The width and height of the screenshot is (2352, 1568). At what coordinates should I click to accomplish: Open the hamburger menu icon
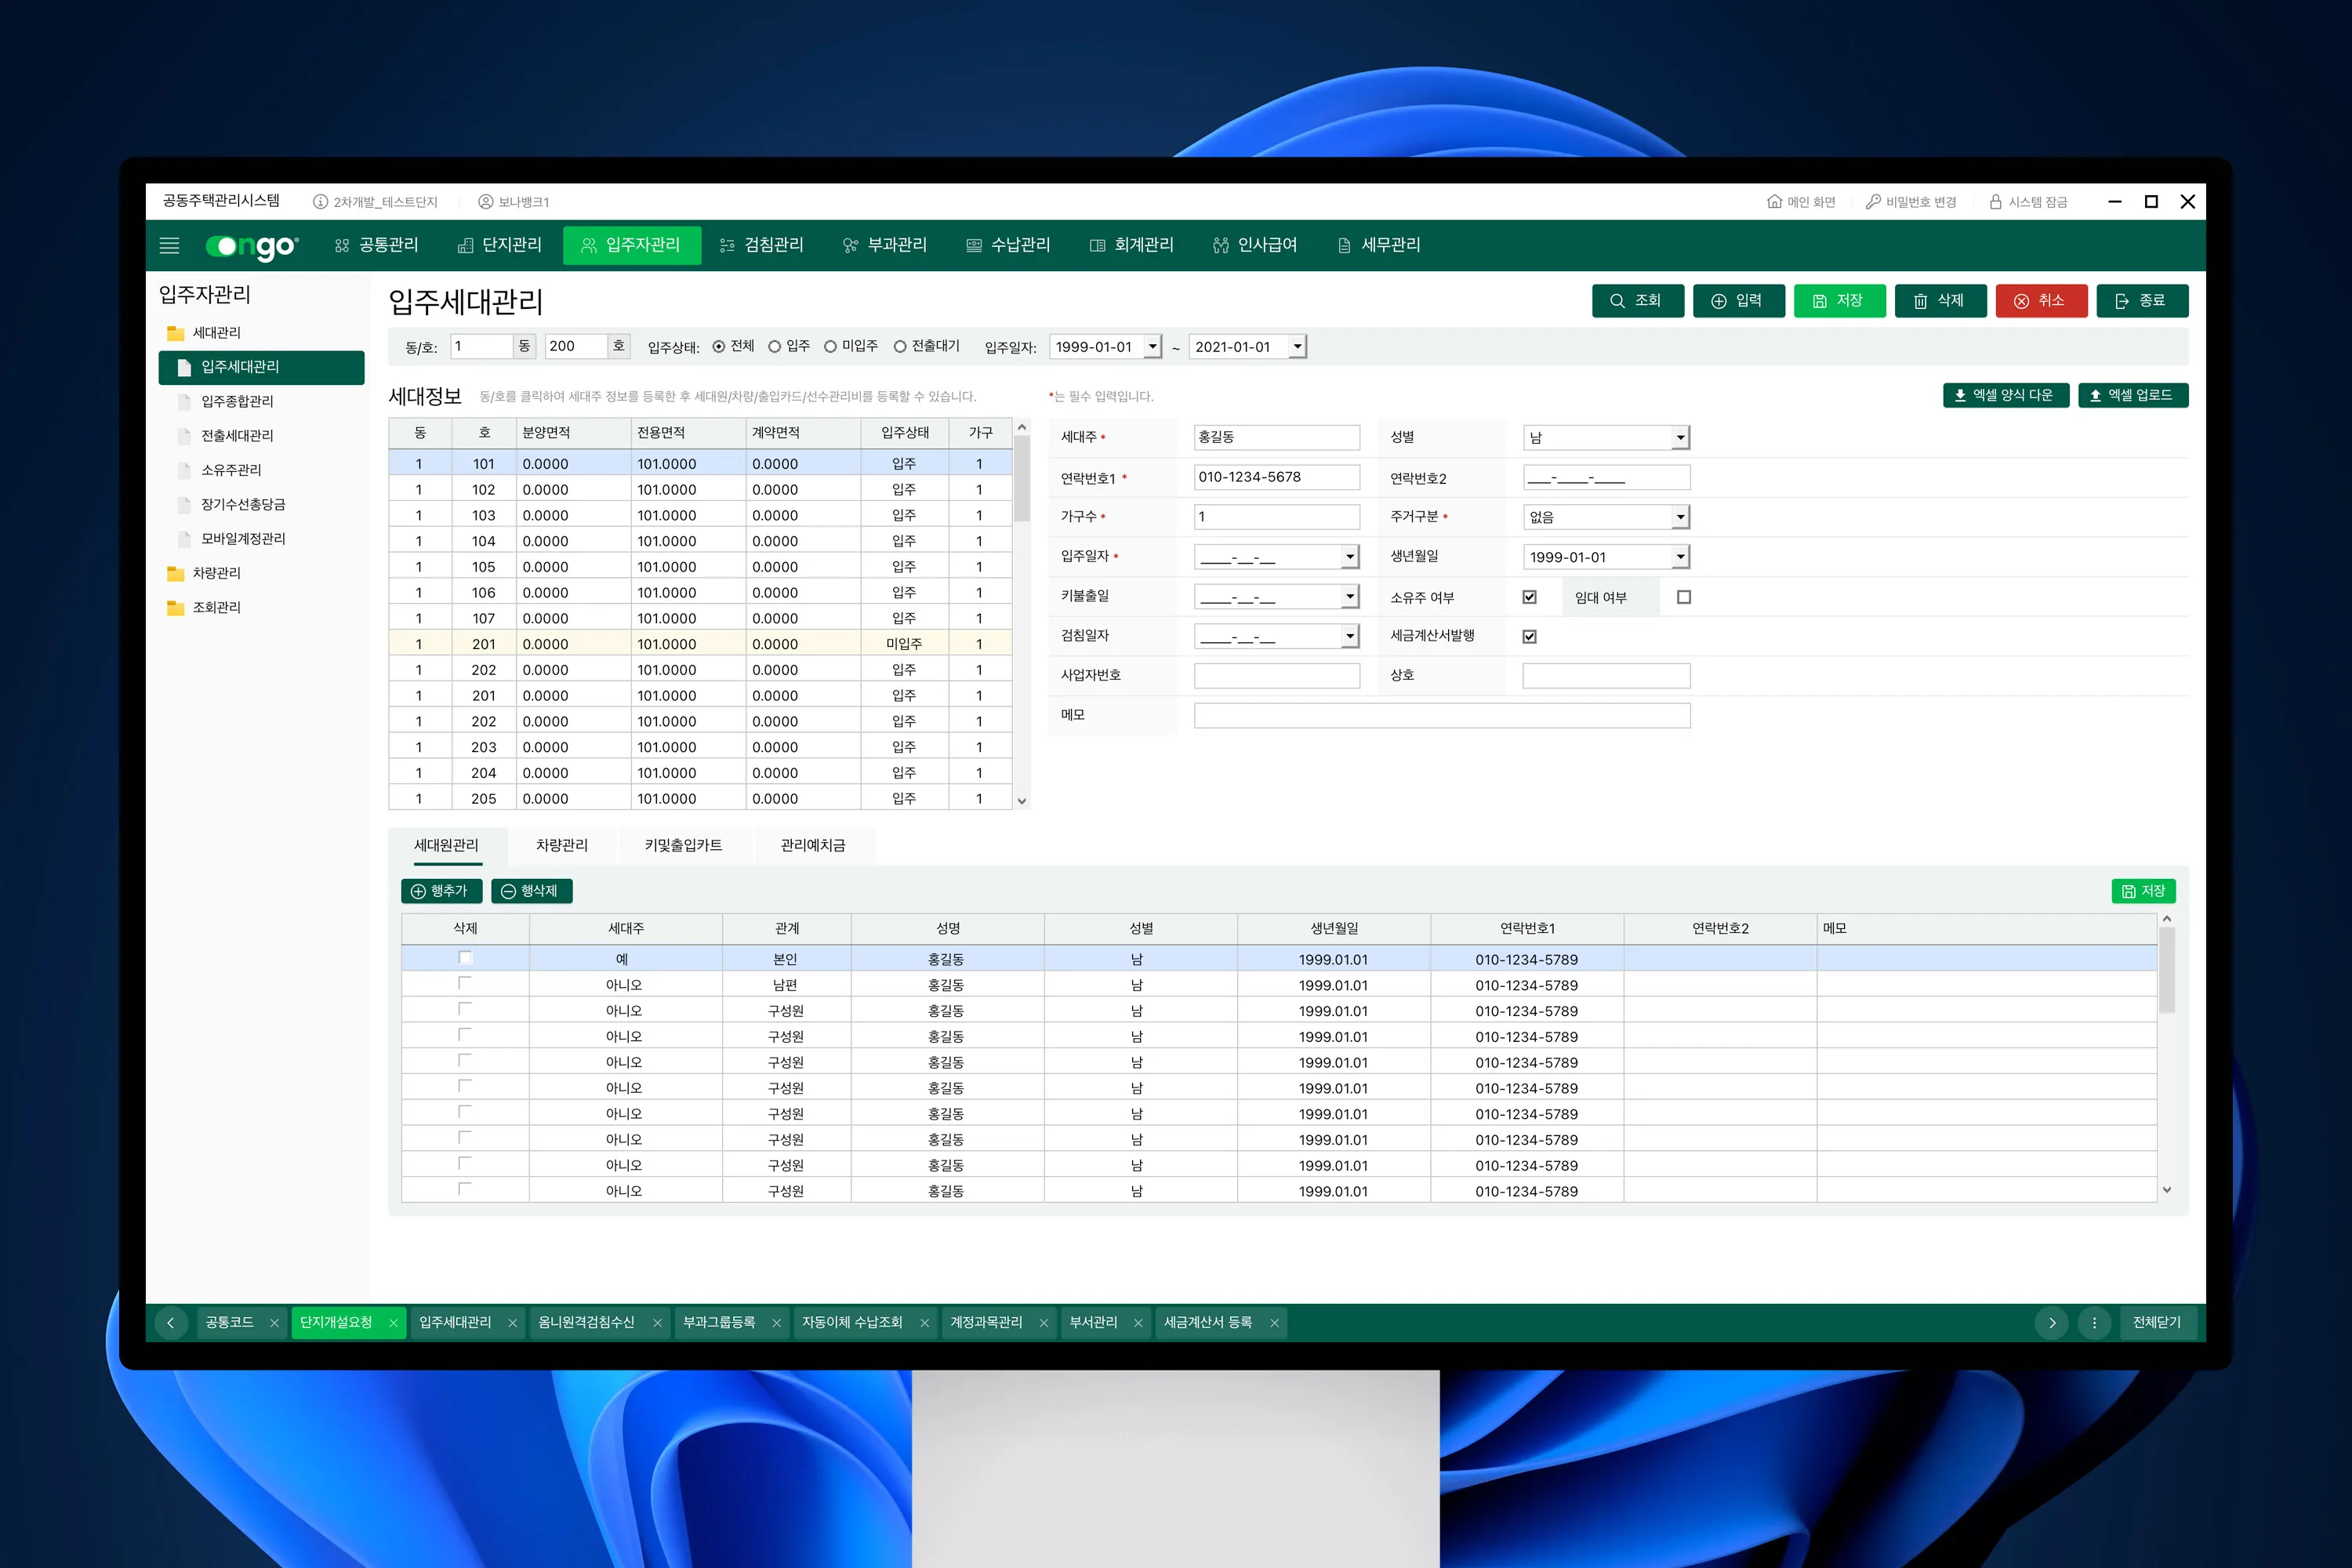tap(169, 245)
